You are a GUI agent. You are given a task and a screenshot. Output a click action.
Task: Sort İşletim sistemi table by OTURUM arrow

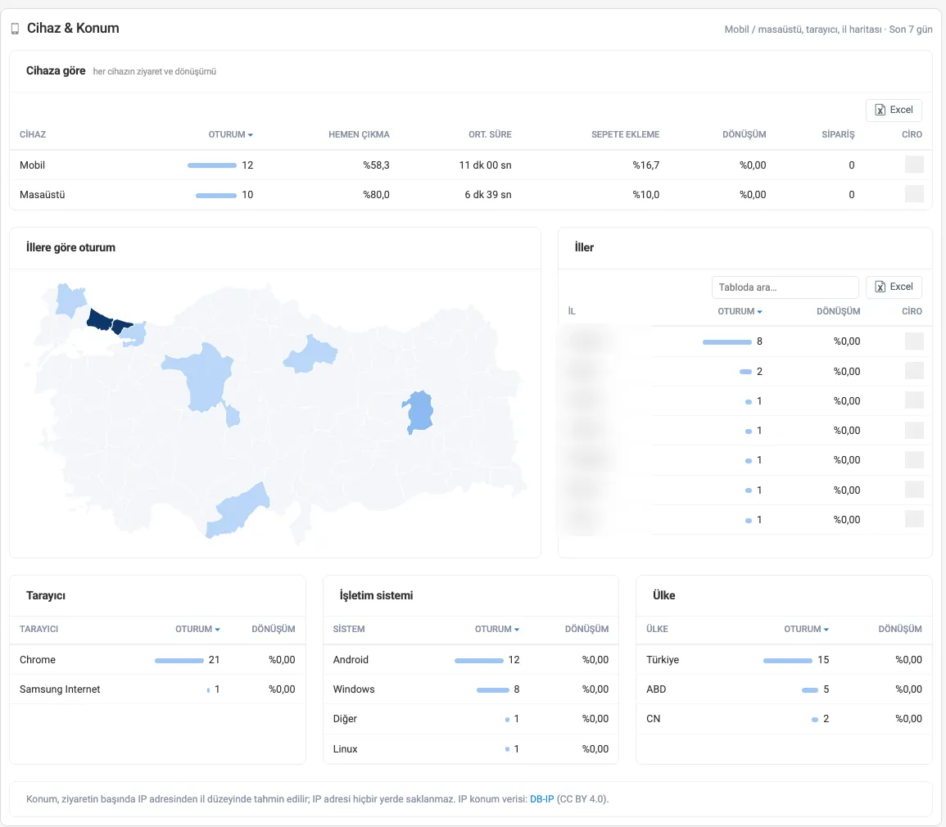[x=517, y=629]
